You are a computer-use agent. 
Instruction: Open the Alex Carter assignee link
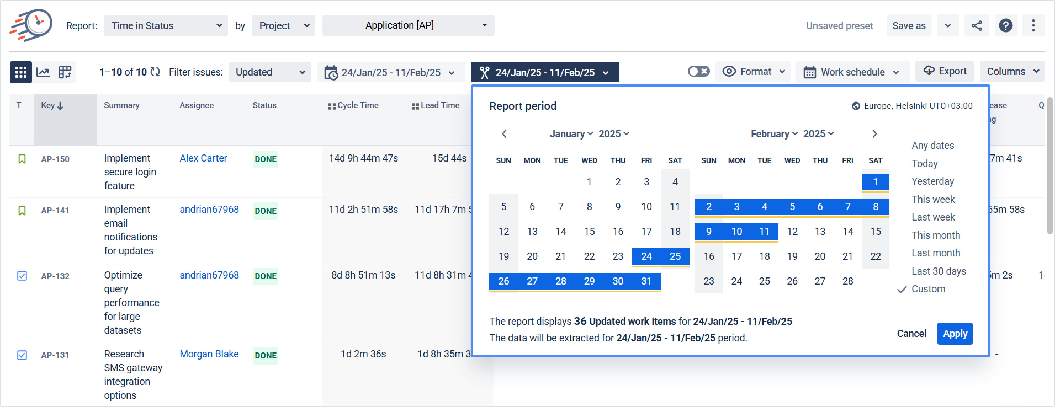coord(203,158)
